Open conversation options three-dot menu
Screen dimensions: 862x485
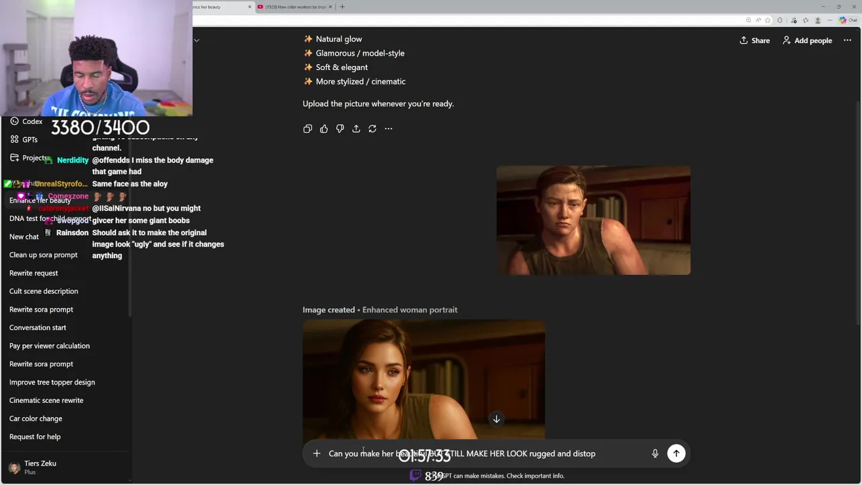847,40
